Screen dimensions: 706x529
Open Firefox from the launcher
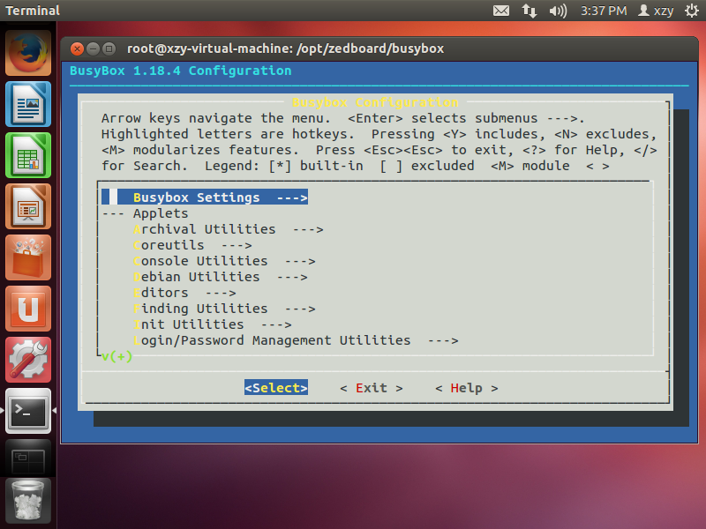tap(28, 53)
